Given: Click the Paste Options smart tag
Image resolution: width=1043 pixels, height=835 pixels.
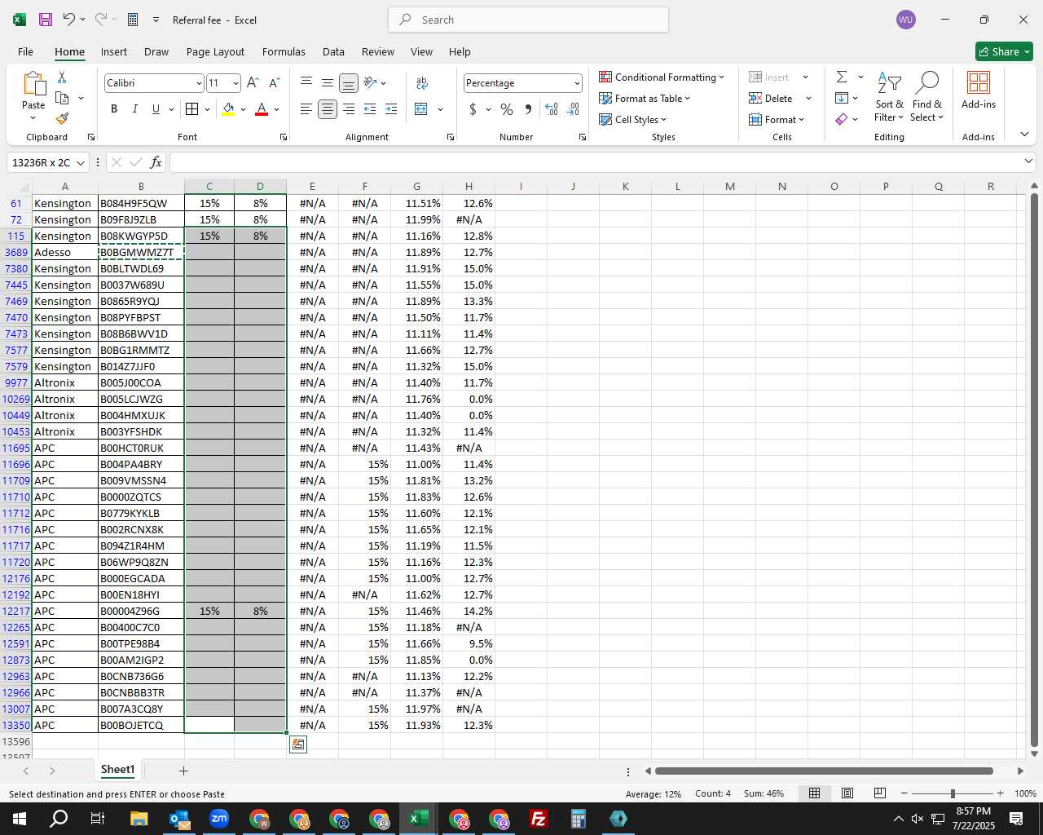Looking at the screenshot, I should coord(298,744).
